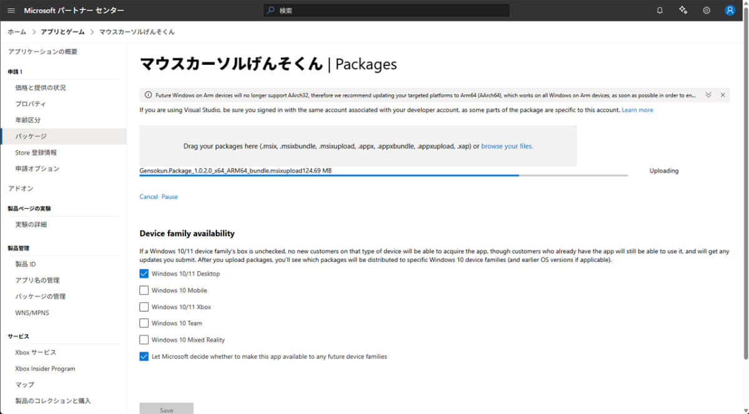Click the package drag-and-drop area
Viewport: 749px width, 414px height.
click(x=358, y=146)
